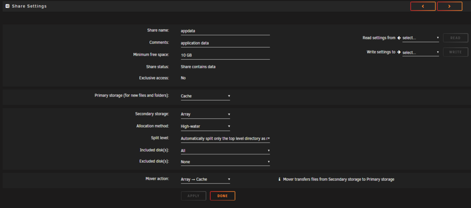471x208 pixels.
Task: Click the 'Primary storage (for new files and folders):' label
Action: [x=132, y=96]
